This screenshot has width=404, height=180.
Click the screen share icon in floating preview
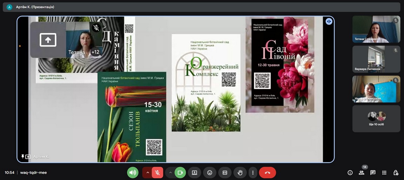coord(48,40)
